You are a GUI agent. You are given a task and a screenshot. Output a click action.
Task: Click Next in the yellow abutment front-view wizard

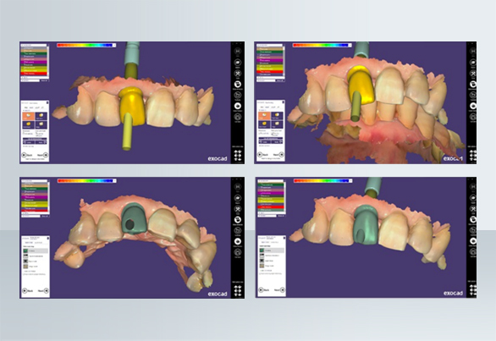click(x=43, y=155)
